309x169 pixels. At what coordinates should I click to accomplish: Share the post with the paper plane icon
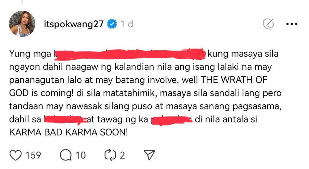pos(149,155)
